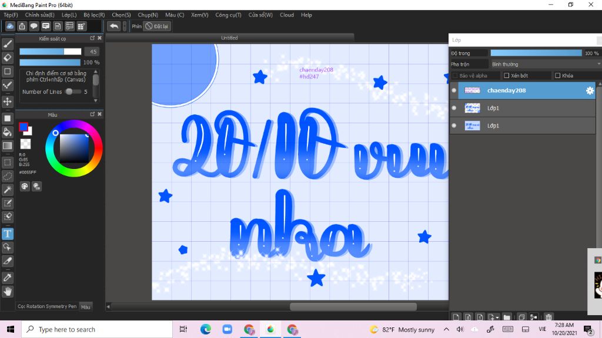
Task: Select the Bucket fill tool
Action: point(7,132)
